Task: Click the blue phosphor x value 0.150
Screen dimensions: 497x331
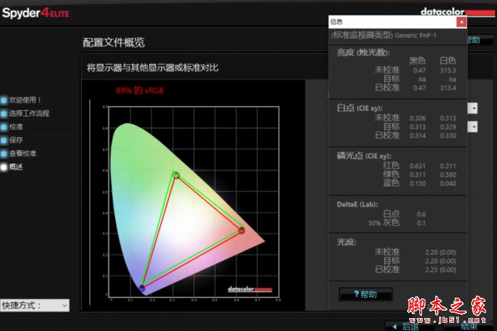Action: pos(418,184)
